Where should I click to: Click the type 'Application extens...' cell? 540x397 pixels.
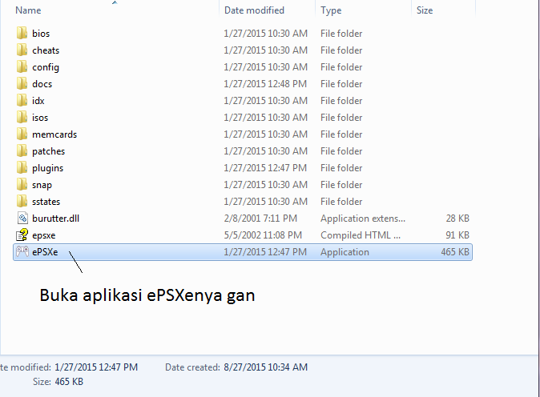click(363, 219)
